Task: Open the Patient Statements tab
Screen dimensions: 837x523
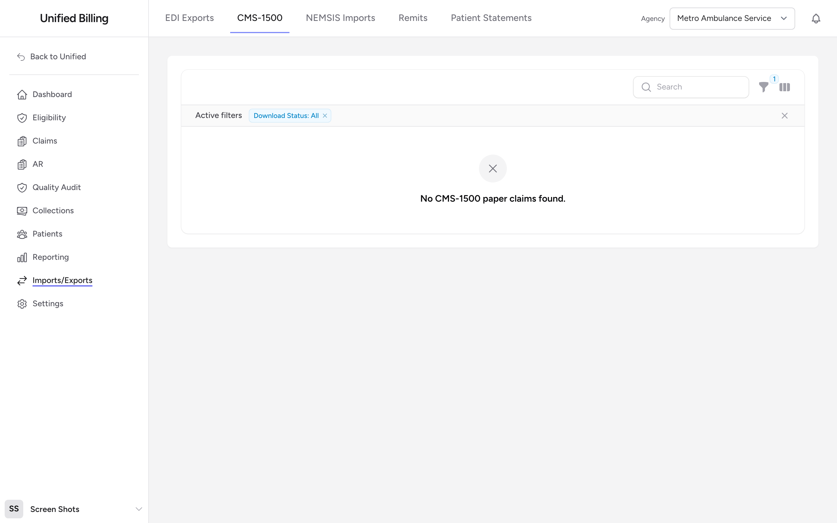Action: [x=491, y=18]
